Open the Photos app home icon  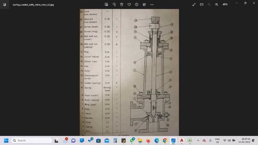click(4, 4)
